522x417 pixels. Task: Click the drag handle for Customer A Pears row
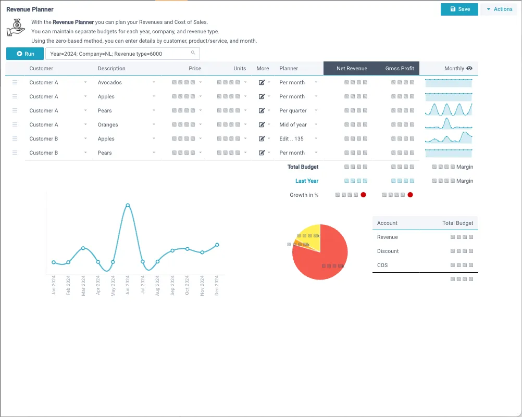pyautogui.click(x=15, y=110)
